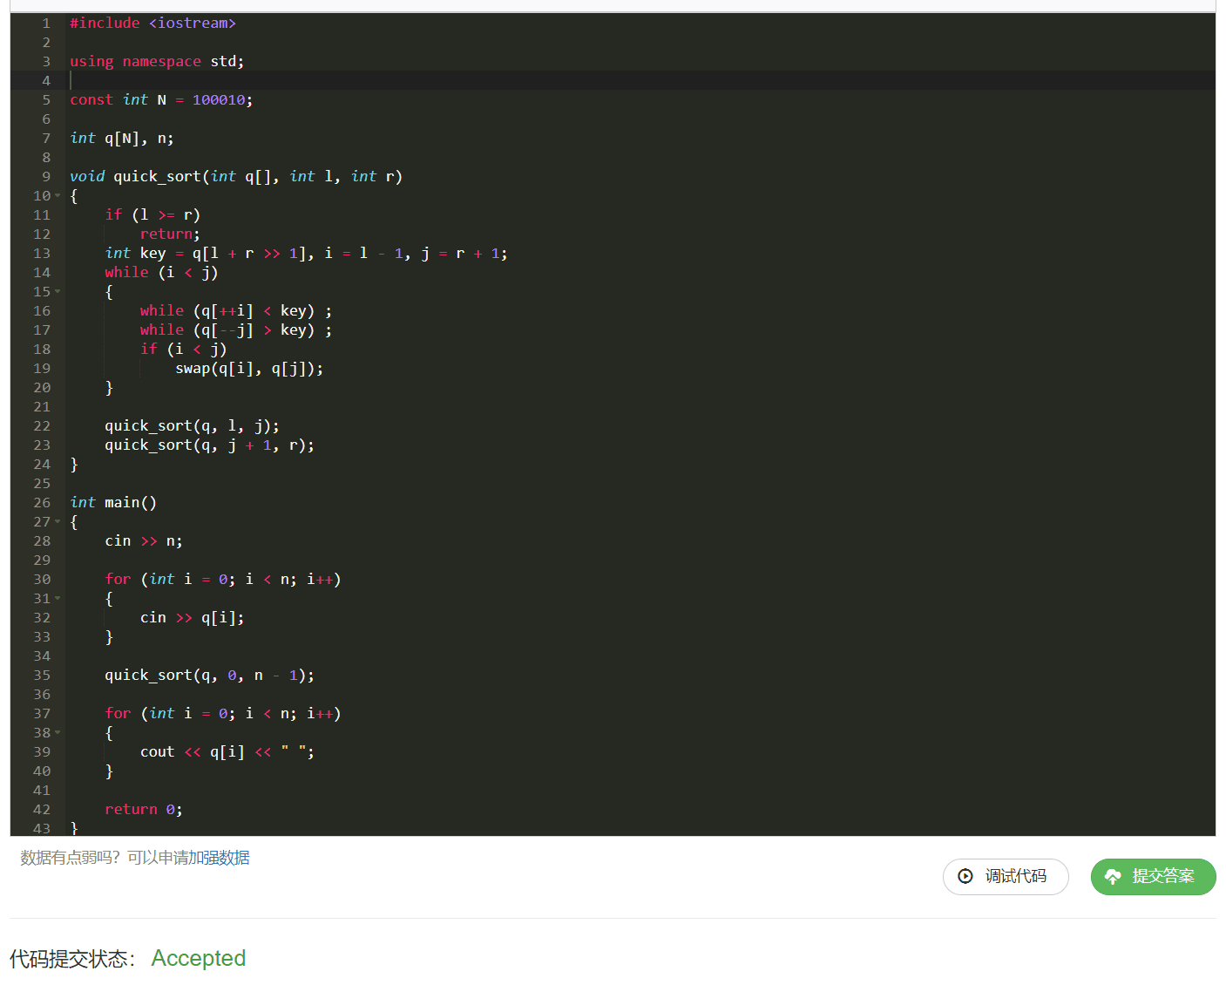Click 'int main()' on line 26

(x=113, y=502)
